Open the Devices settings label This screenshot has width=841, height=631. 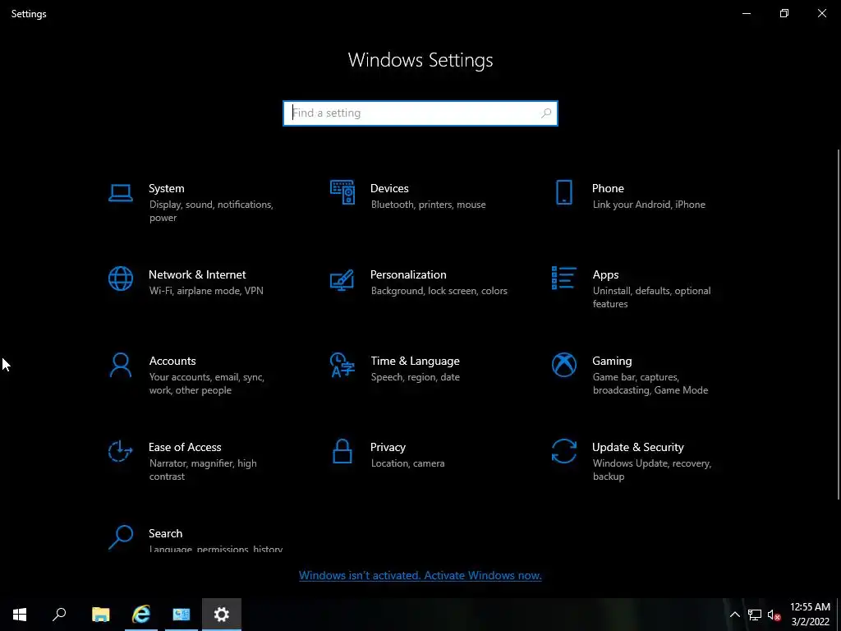point(389,188)
